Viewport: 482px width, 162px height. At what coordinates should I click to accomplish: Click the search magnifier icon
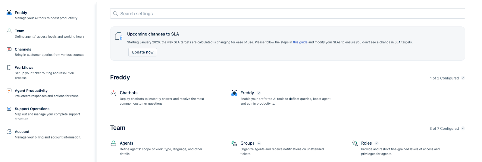[x=115, y=14]
